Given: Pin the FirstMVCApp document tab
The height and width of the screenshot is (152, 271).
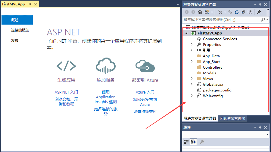Looking at the screenshot, I should (x=30, y=4).
